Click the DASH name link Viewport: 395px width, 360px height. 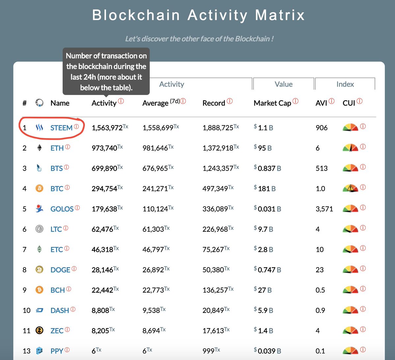click(x=60, y=310)
